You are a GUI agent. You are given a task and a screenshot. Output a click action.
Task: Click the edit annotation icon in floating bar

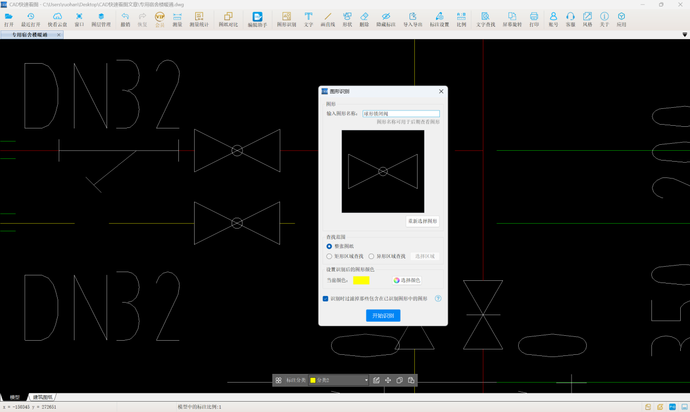click(x=376, y=380)
